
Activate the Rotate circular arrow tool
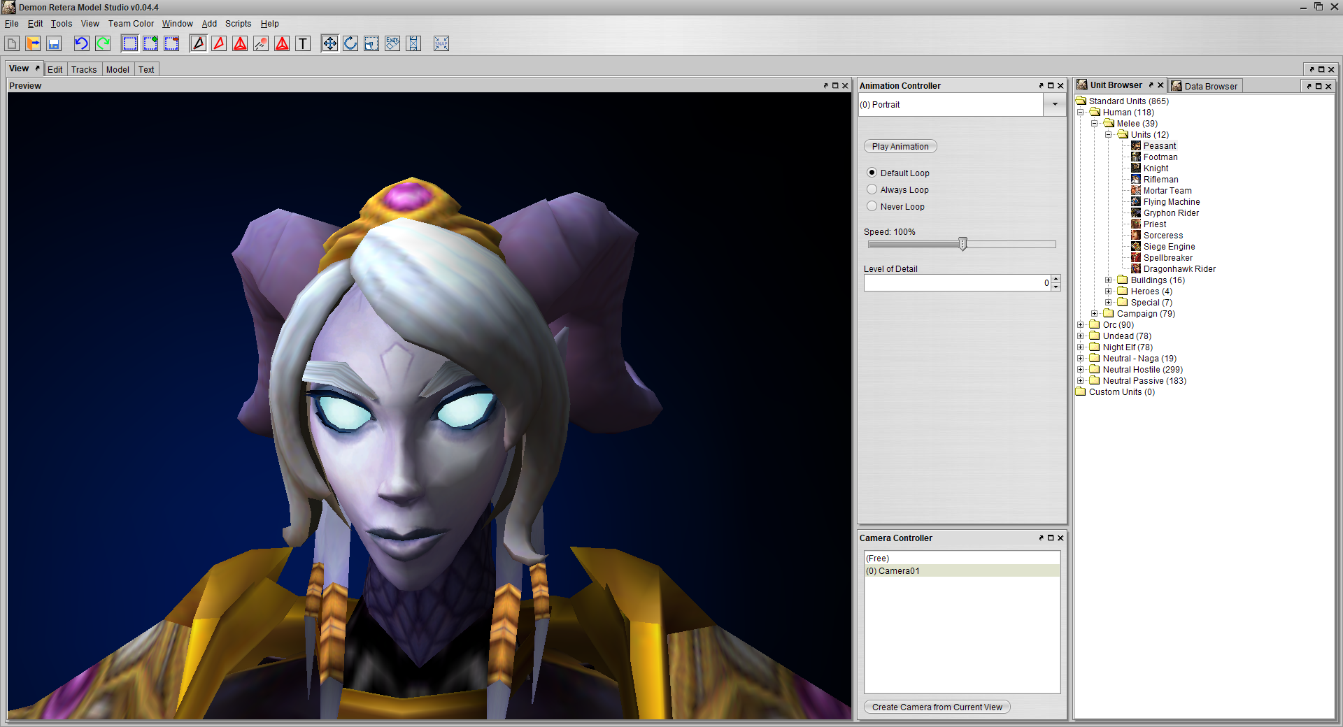(350, 43)
